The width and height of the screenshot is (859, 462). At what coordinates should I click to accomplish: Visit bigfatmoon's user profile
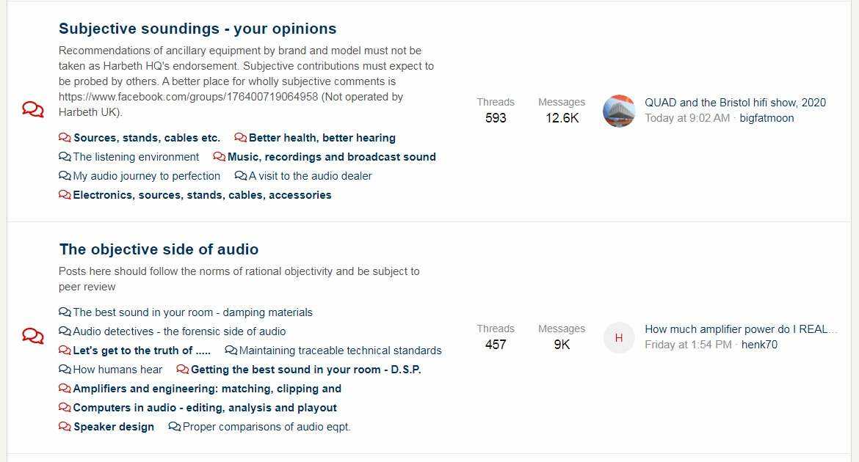[x=766, y=117]
